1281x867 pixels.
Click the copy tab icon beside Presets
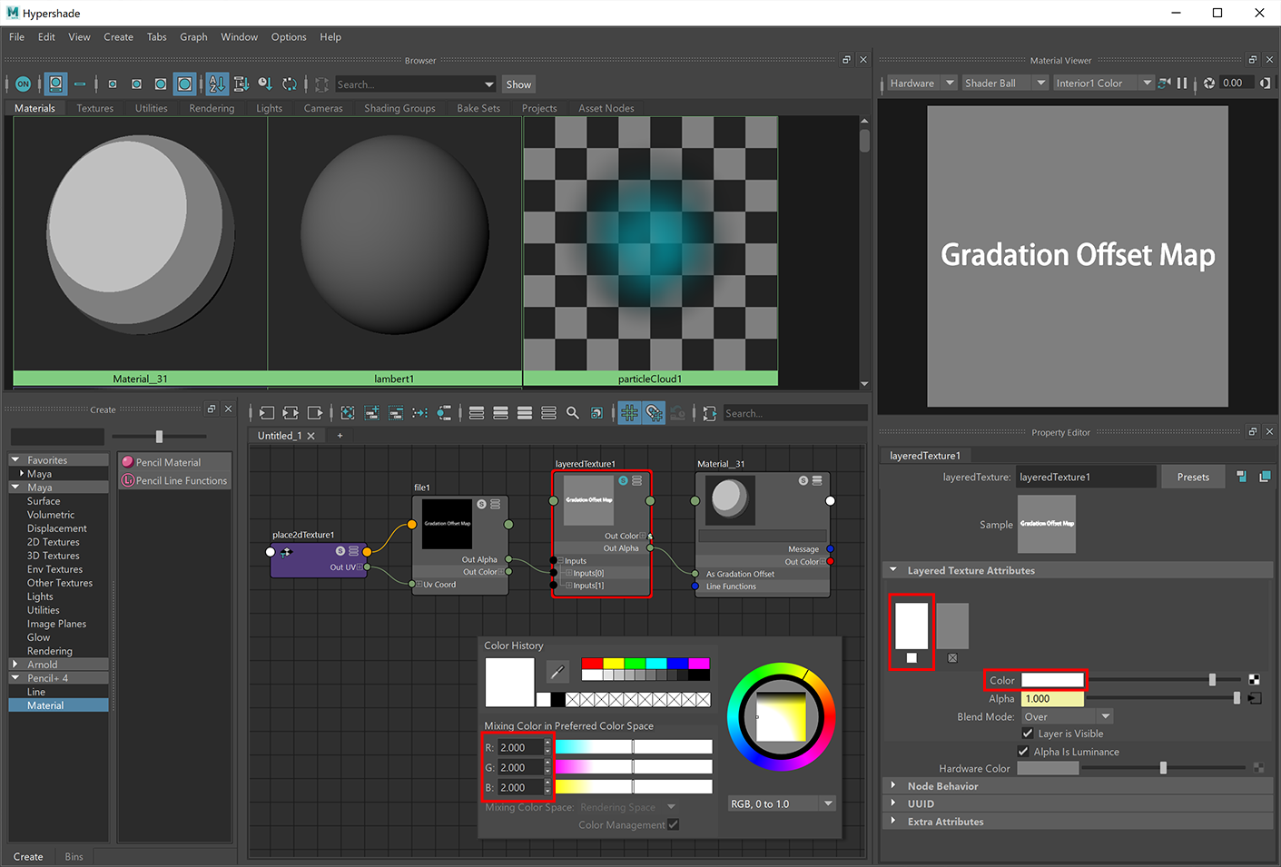point(1265,477)
